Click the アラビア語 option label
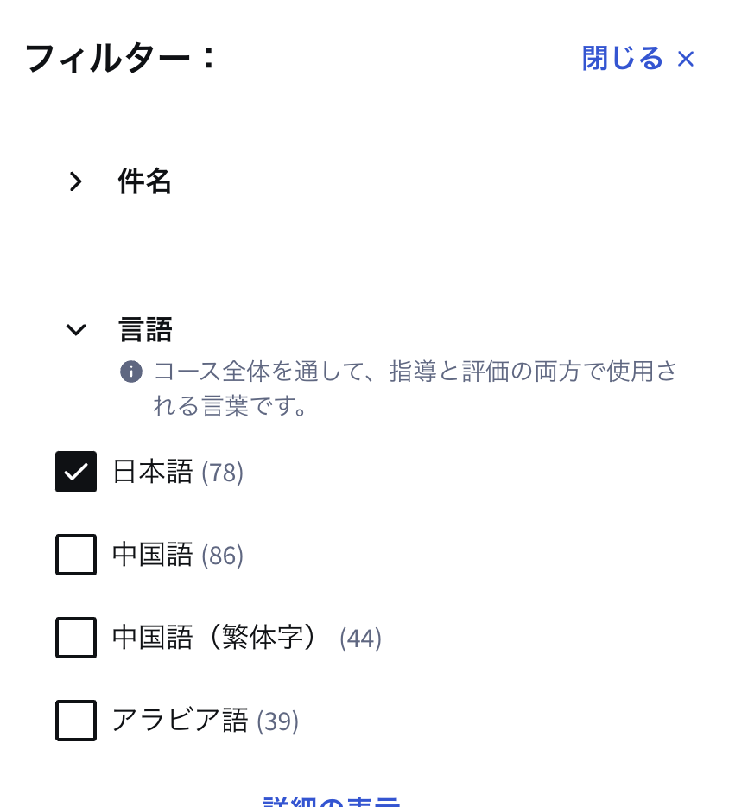748x807 pixels. click(x=180, y=720)
